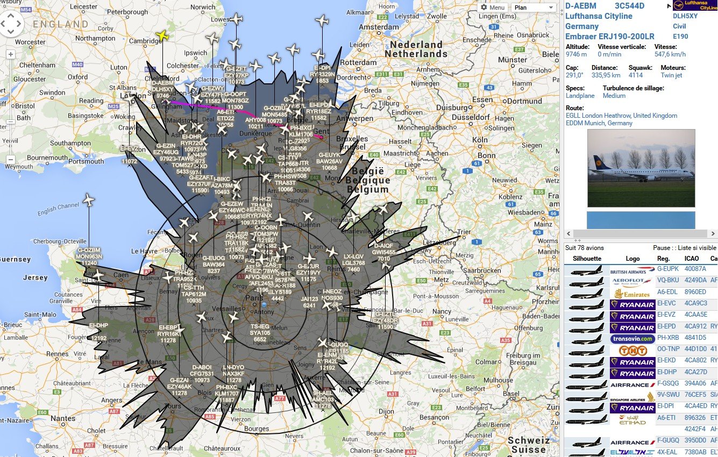This screenshot has height=457, width=718.
Task: Click the Ryanair logo in the EI-DHP row
Action: pyautogui.click(x=632, y=373)
